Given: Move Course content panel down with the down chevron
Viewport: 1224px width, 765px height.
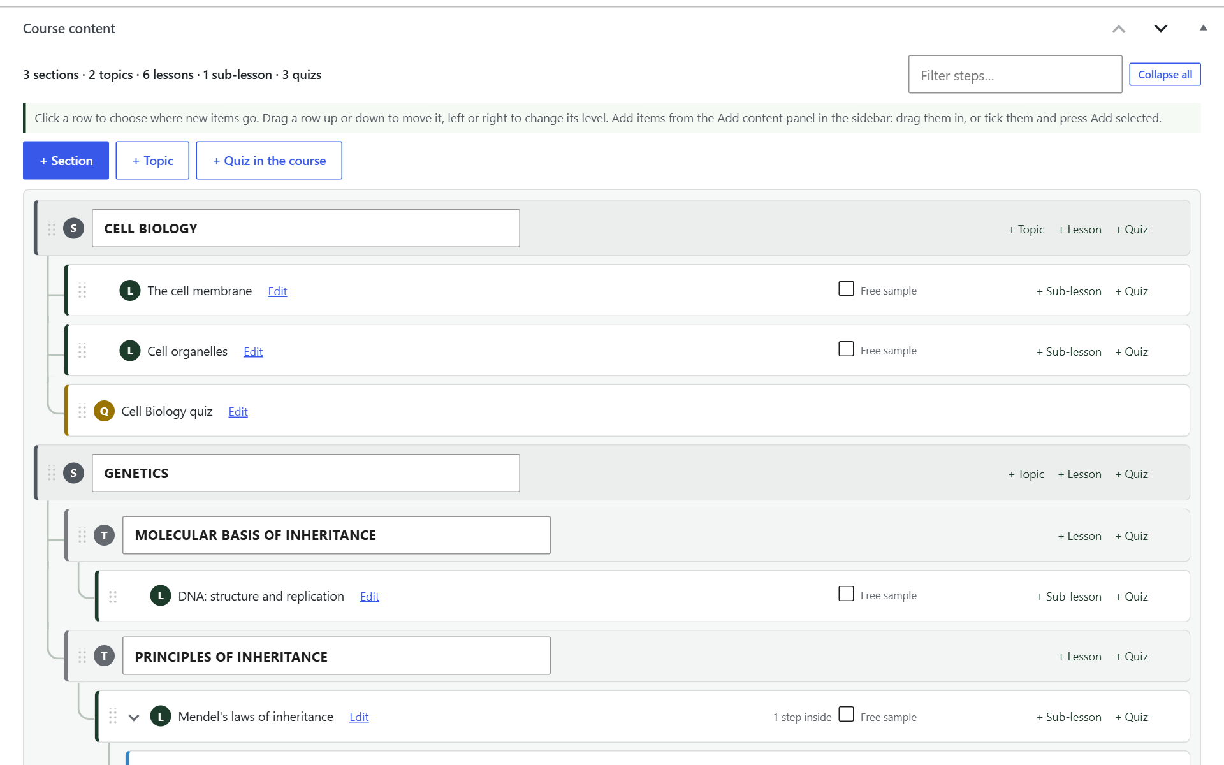Looking at the screenshot, I should pos(1161,29).
